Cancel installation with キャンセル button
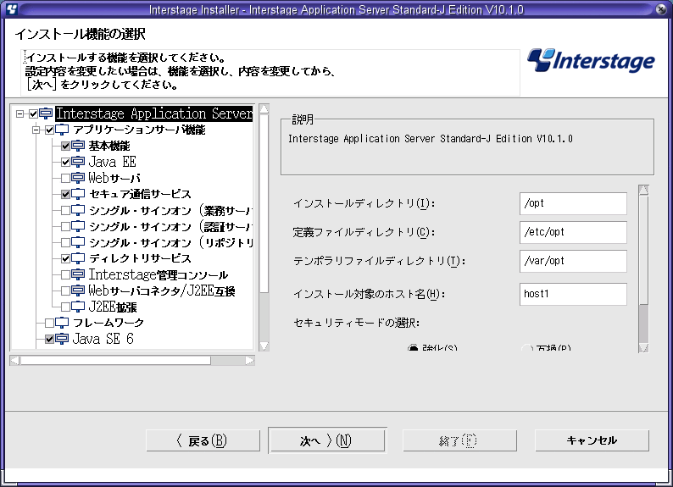The width and height of the screenshot is (673, 487). [x=592, y=440]
